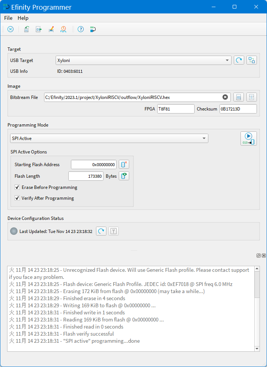Click the Start Program play button

tap(248, 138)
